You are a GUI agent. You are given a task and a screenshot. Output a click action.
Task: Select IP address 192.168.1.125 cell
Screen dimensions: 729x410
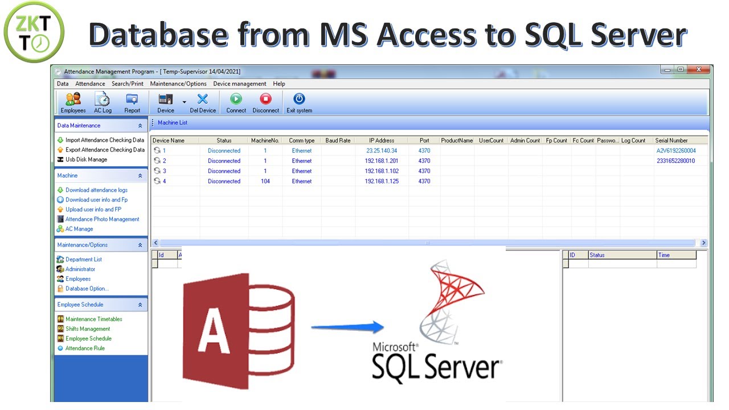click(x=382, y=182)
